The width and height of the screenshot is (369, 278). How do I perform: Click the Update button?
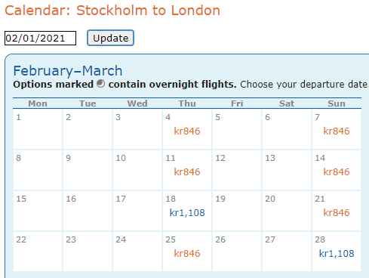coord(110,38)
